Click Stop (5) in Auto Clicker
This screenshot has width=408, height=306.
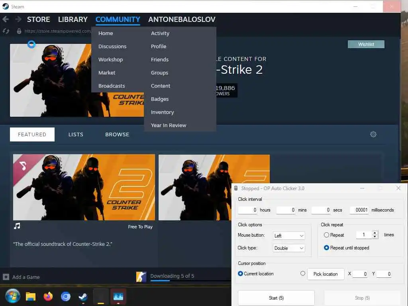click(x=362, y=298)
